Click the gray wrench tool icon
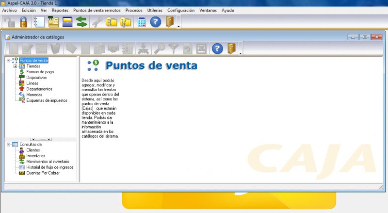This screenshot has width=388, height=213. pyautogui.click(x=97, y=22)
